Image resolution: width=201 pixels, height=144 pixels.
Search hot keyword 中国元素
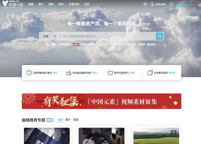tap(85, 45)
